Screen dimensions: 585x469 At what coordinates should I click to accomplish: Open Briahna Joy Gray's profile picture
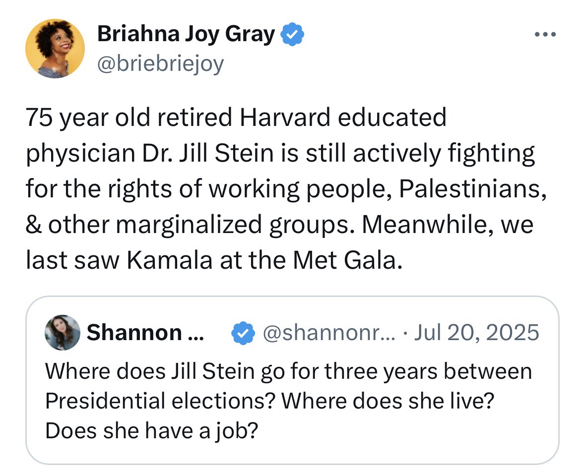click(x=55, y=49)
